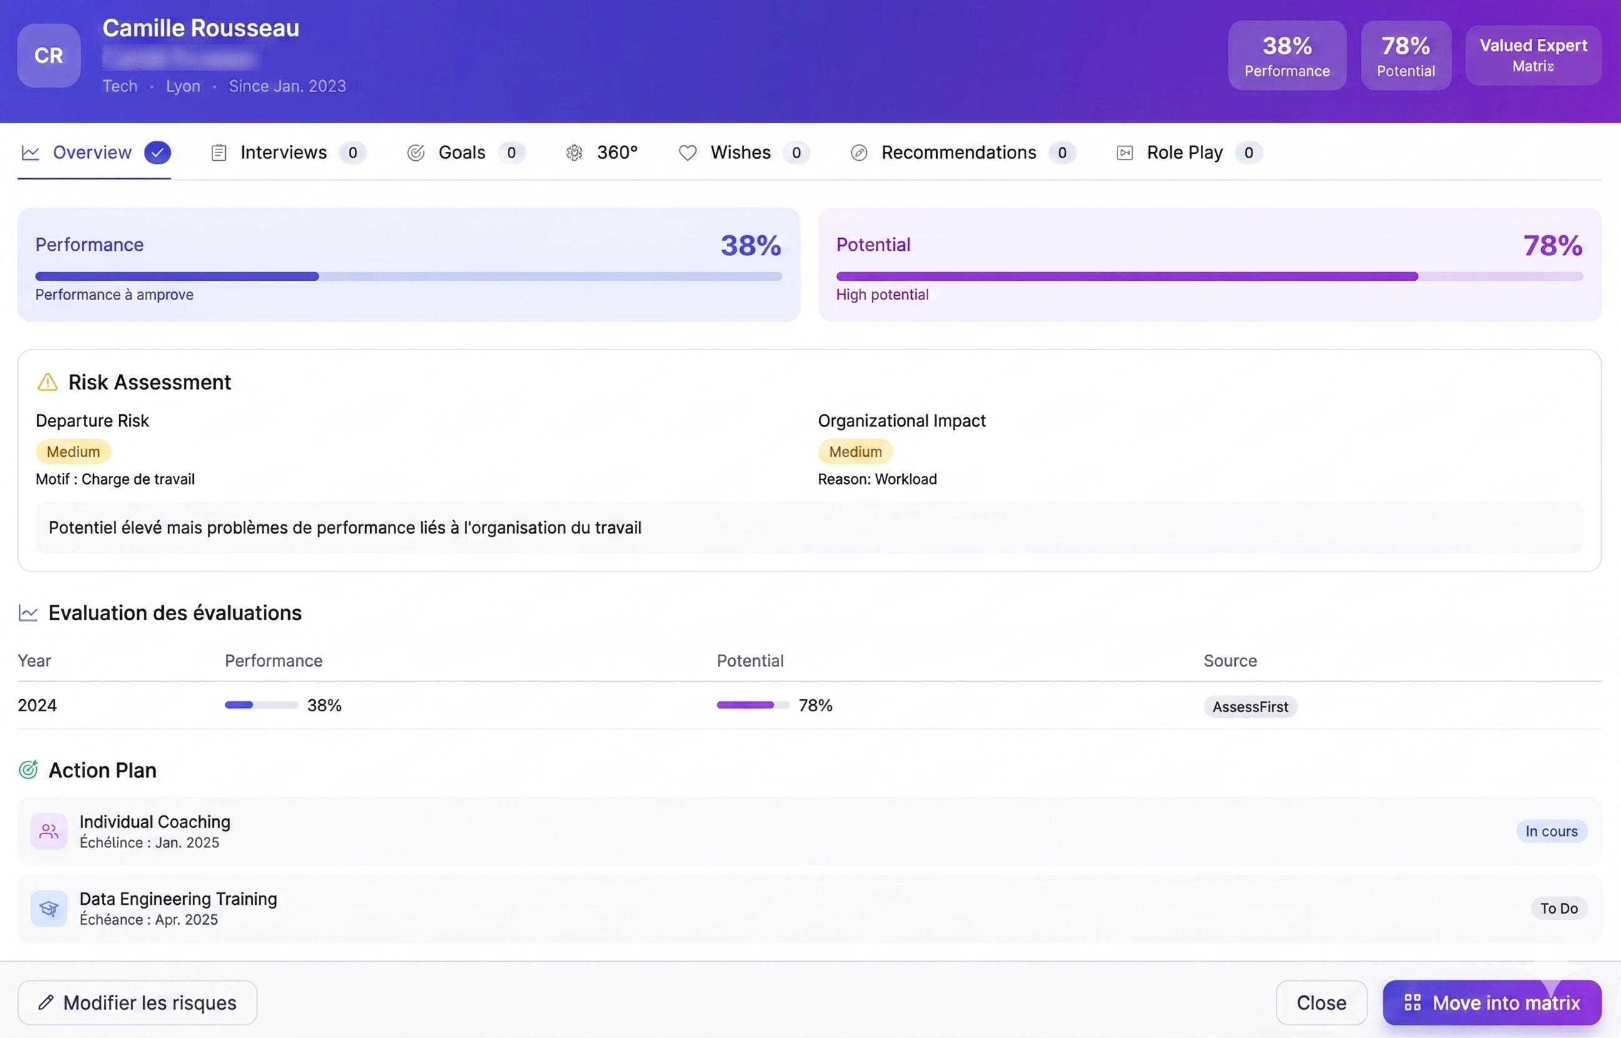1621x1038 pixels.
Task: Open the Recommendations tab
Action: (x=959, y=153)
